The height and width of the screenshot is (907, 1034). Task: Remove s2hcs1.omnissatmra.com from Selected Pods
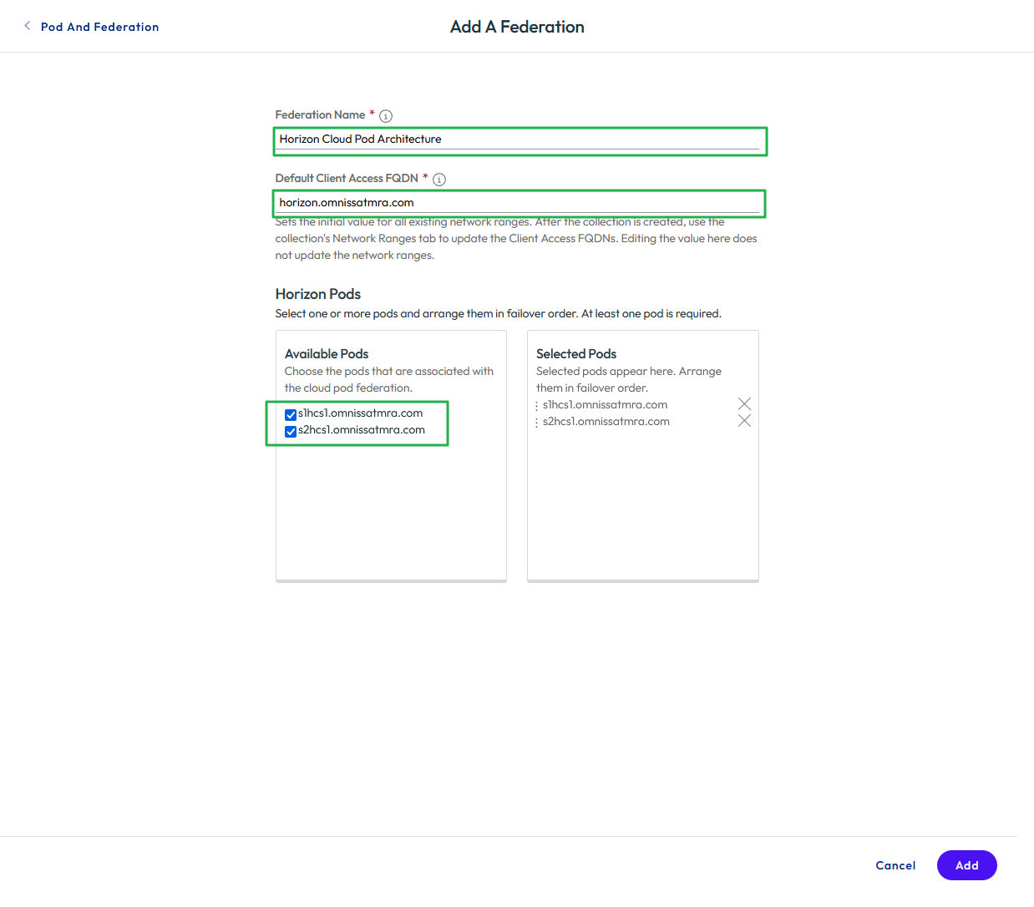[x=744, y=421]
